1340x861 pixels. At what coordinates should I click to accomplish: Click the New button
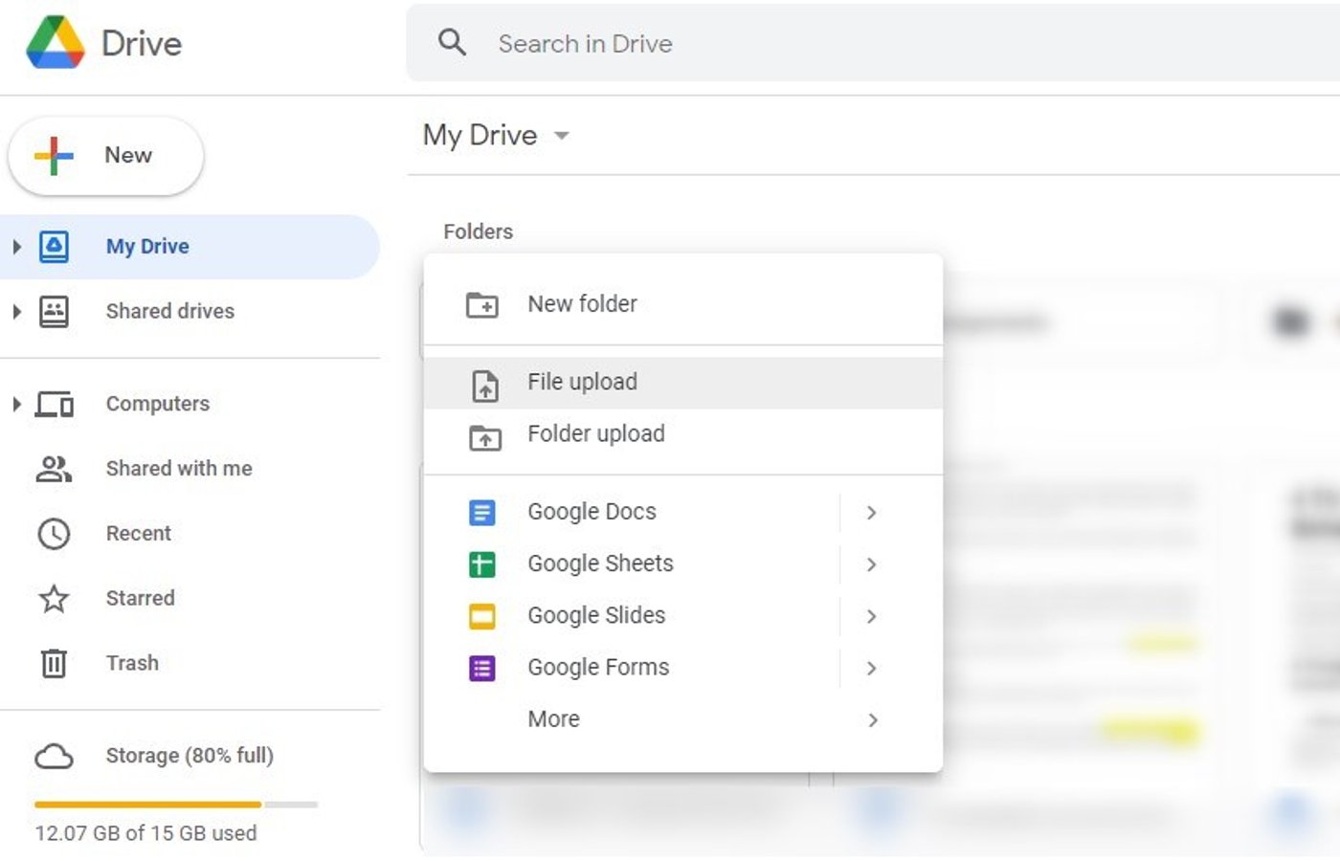pyautogui.click(x=105, y=155)
